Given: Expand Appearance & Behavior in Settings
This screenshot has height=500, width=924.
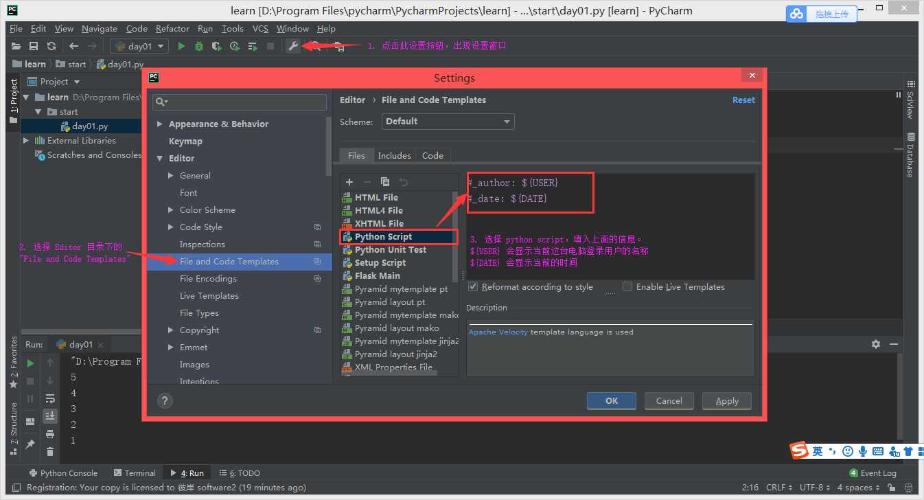Looking at the screenshot, I should [x=160, y=124].
